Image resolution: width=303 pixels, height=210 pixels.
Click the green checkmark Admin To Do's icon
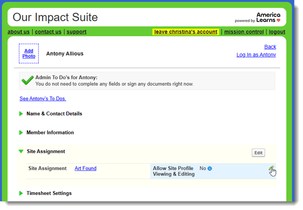(27, 81)
